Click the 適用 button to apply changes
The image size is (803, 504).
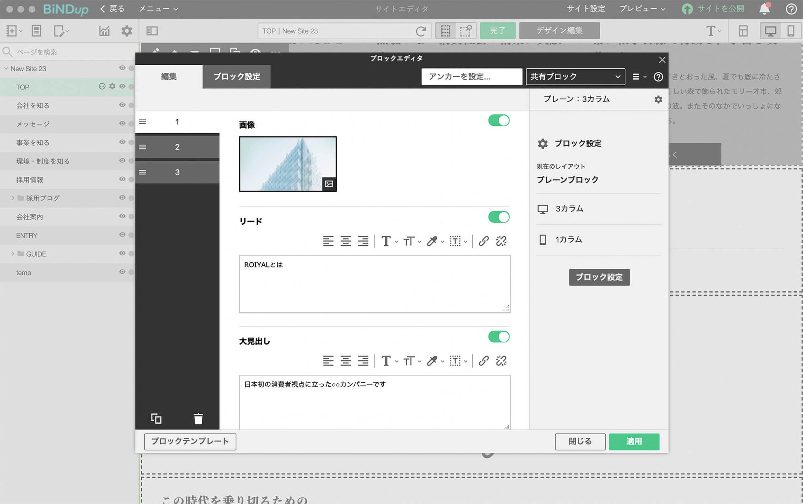(634, 441)
